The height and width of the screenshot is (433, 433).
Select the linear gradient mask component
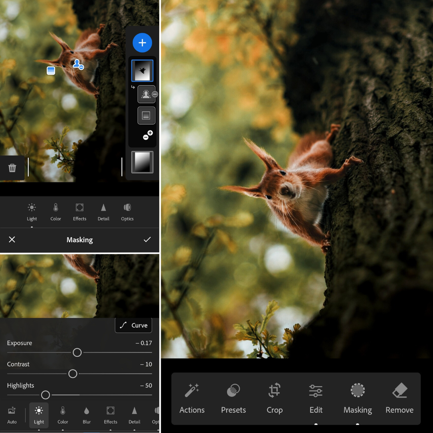click(146, 115)
